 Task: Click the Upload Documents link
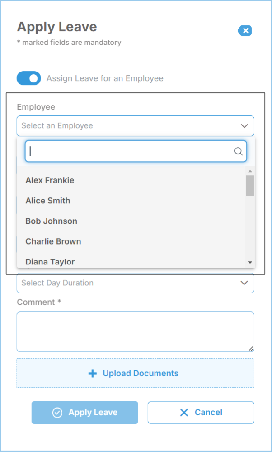[141, 374]
